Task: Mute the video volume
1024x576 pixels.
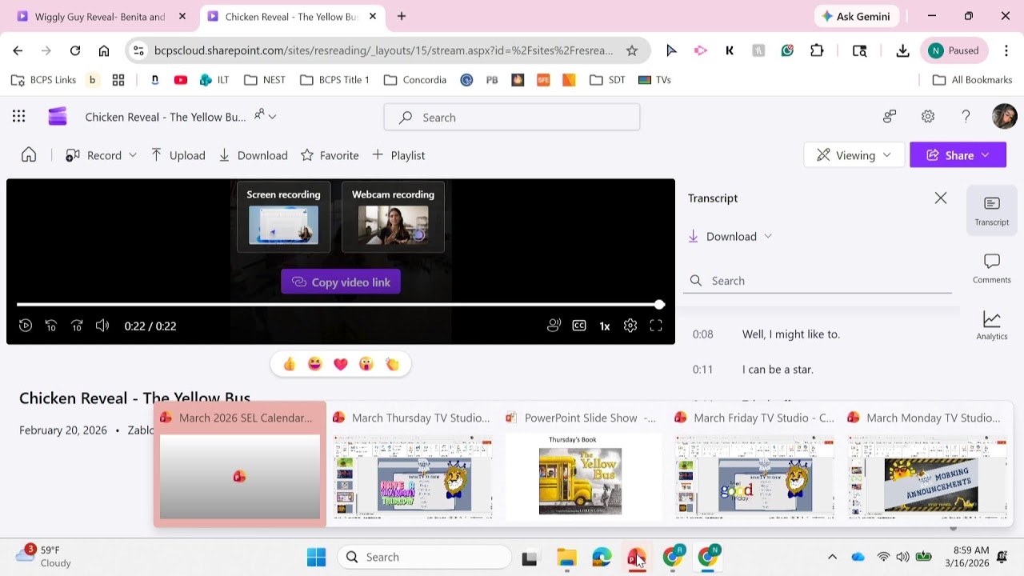Action: 102,326
